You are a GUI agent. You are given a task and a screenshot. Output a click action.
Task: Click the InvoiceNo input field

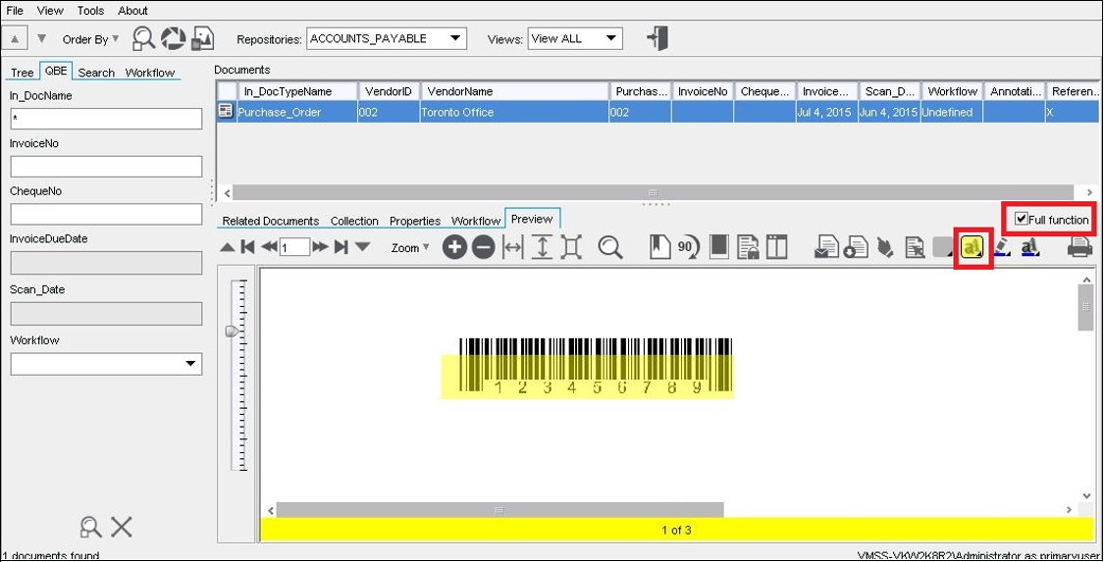106,167
